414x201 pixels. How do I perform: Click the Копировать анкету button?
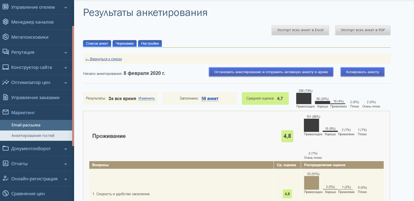362,72
